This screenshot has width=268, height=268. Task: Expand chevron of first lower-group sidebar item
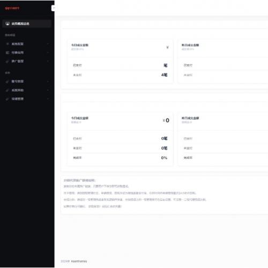point(48,81)
